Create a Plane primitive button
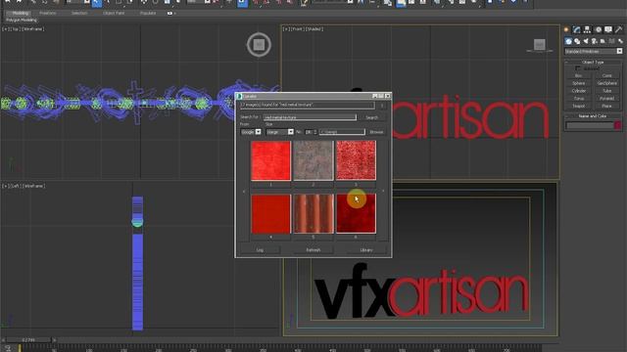 [x=607, y=106]
